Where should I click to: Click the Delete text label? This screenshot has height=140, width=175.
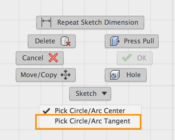click(45, 41)
